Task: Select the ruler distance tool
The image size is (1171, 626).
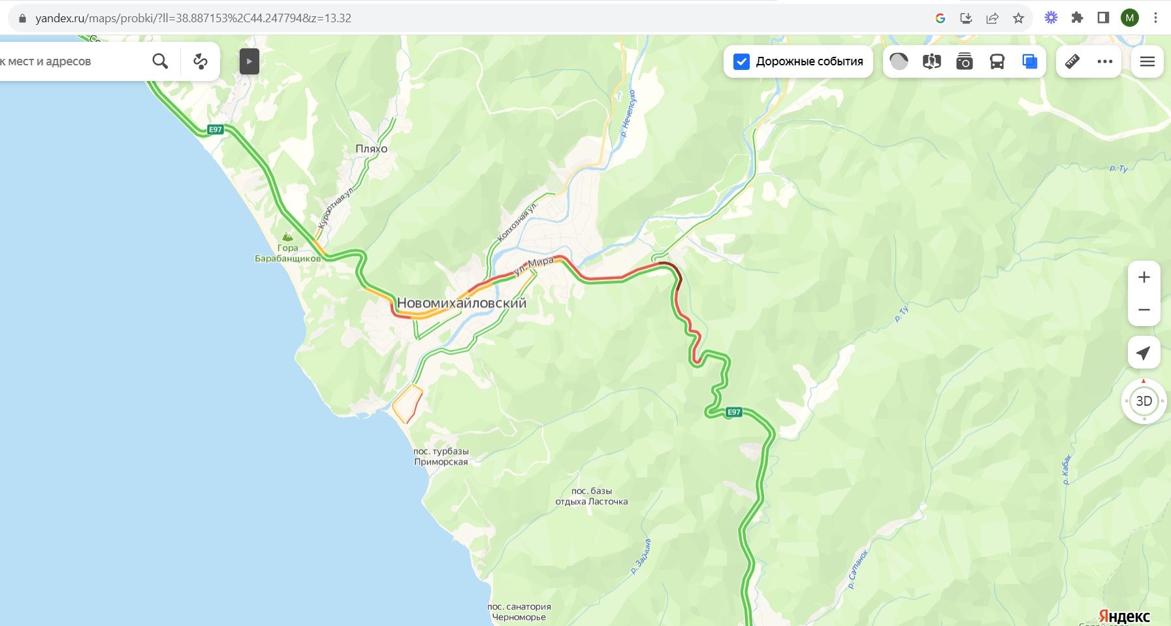Action: coord(1072,61)
